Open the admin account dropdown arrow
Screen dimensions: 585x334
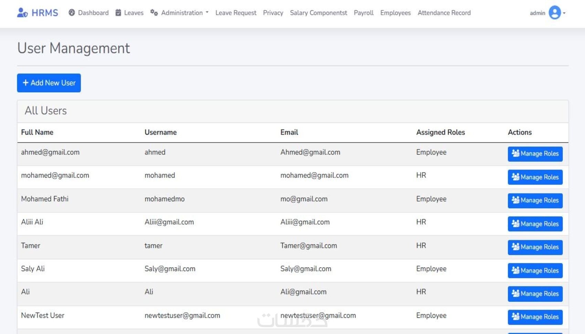564,13
